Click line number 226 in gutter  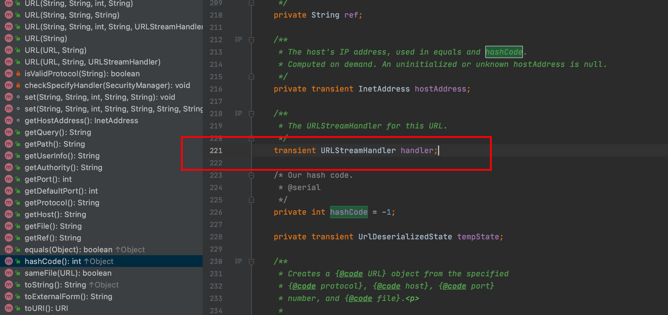216,212
